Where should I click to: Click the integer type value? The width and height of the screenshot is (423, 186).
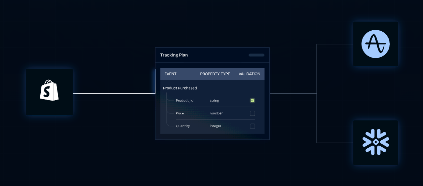pos(216,126)
